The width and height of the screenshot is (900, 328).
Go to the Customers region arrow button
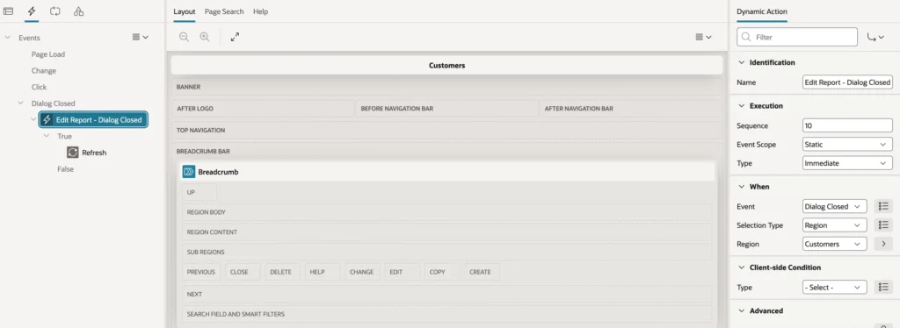(883, 244)
